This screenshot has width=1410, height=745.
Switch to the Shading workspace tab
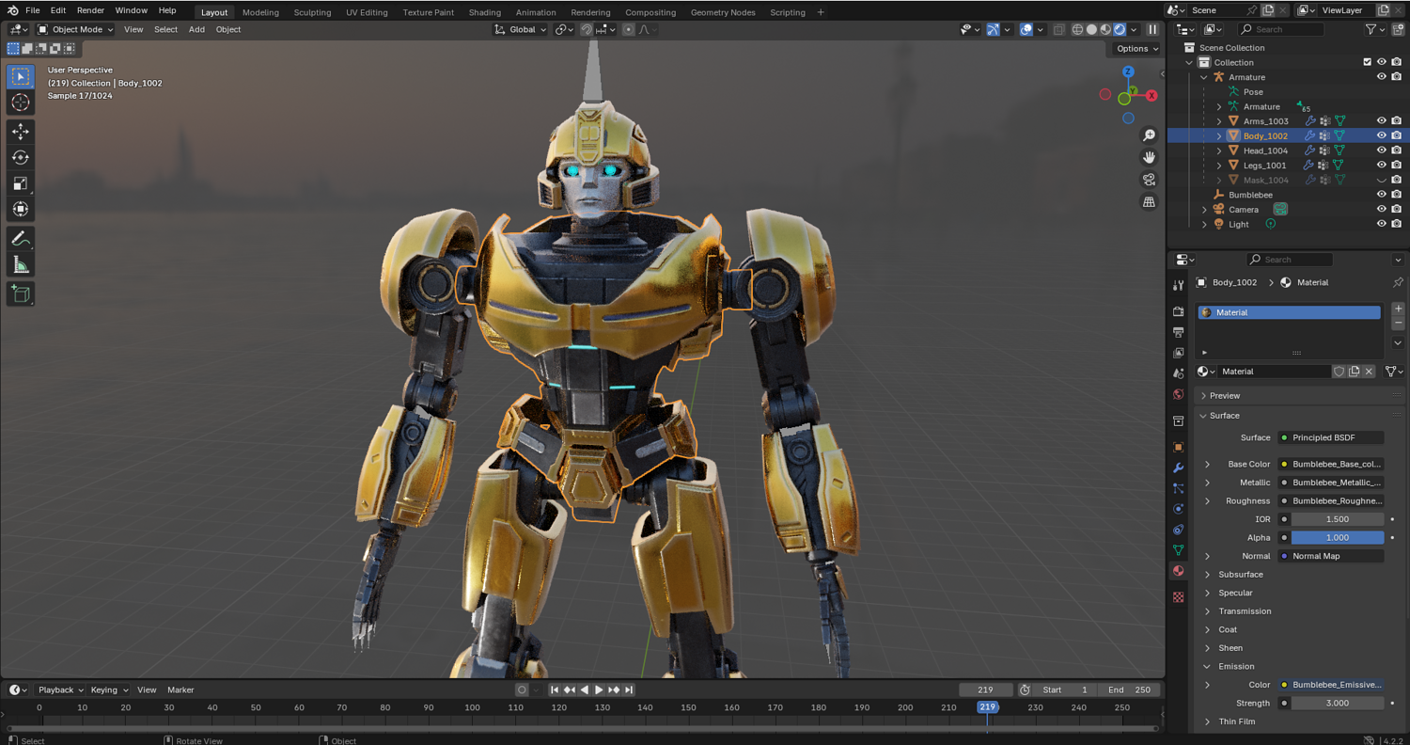pos(485,12)
